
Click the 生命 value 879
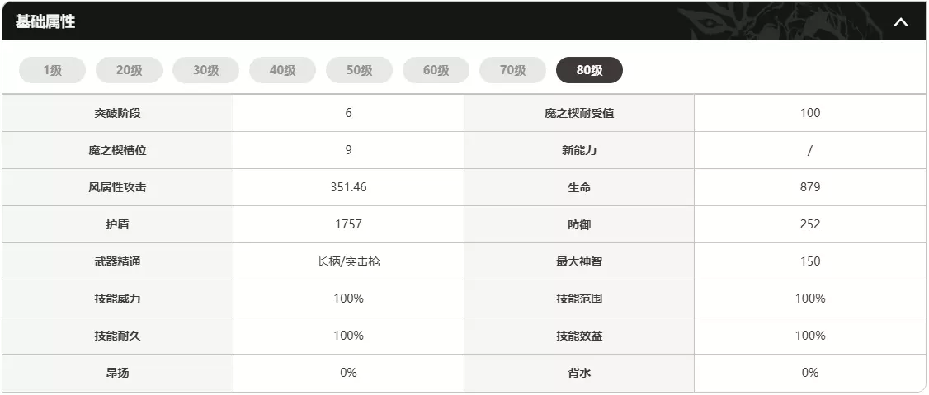[809, 187]
